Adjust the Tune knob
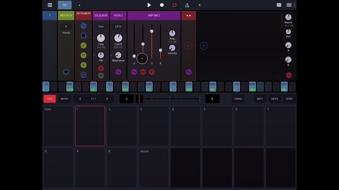339x190 pixels. pyautogui.click(x=101, y=38)
